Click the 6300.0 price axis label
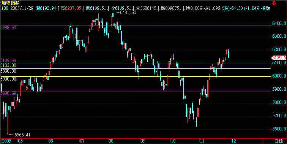The width and height of the screenshot is (287, 144). coord(279,36)
